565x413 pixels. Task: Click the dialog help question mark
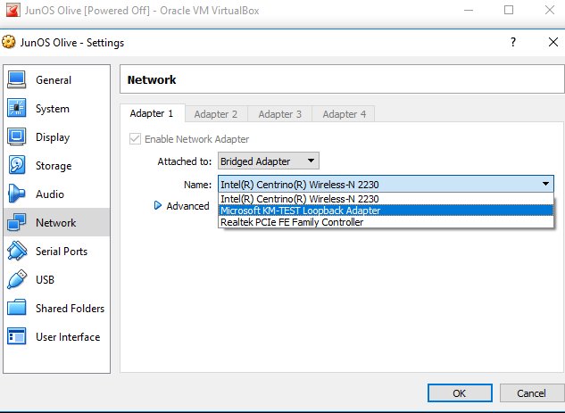[513, 42]
